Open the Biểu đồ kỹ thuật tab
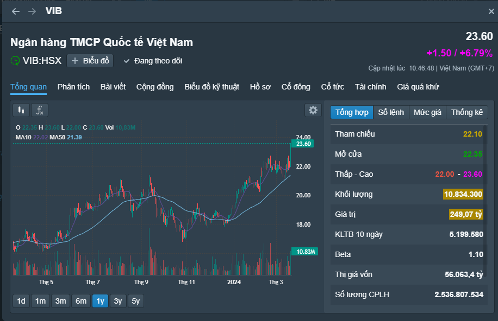Screen dimensions: 498x321 tap(212, 87)
